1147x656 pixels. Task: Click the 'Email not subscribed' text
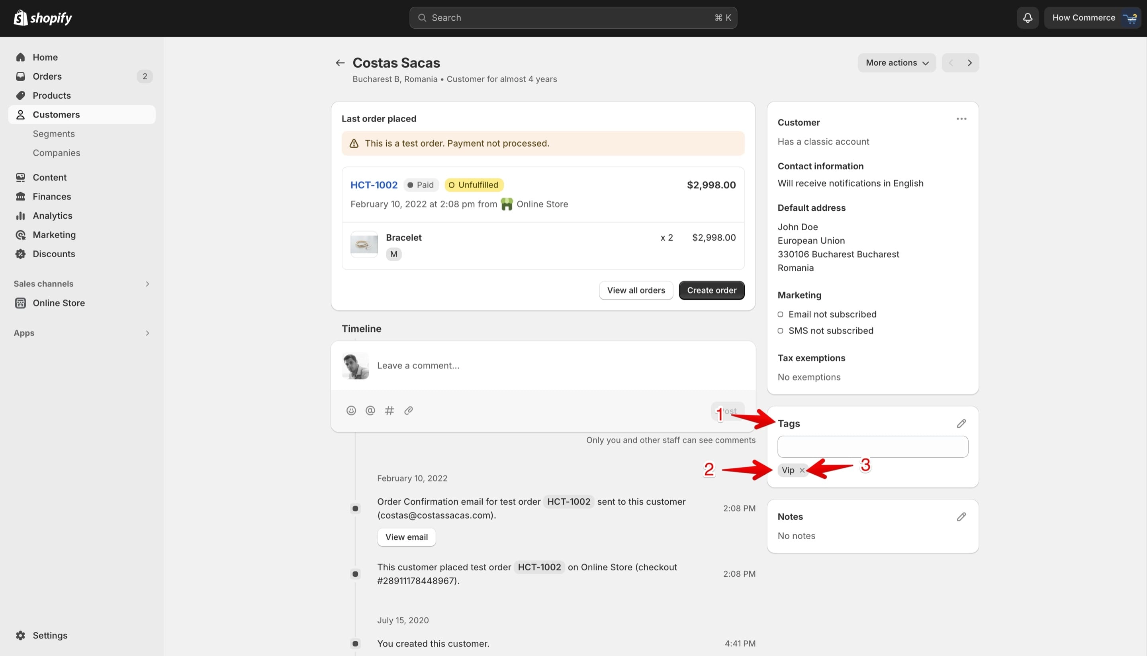(x=832, y=315)
